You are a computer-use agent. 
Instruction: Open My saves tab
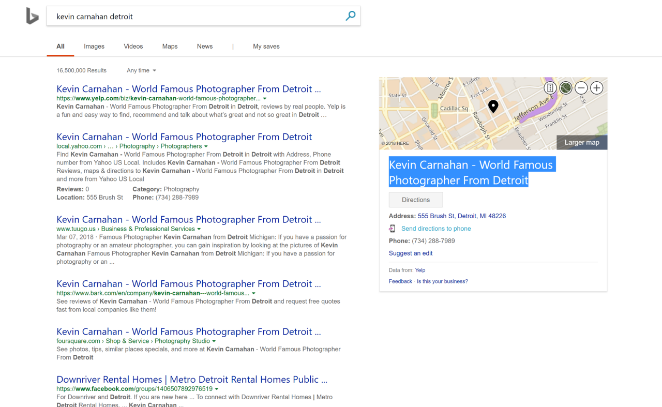266,47
